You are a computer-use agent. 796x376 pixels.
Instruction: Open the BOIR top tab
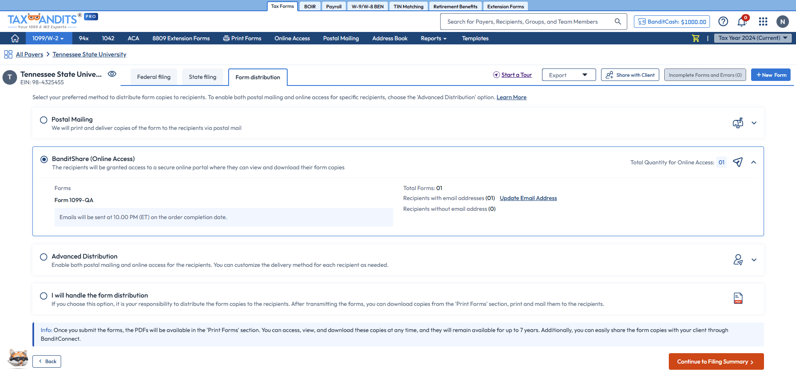310,6
